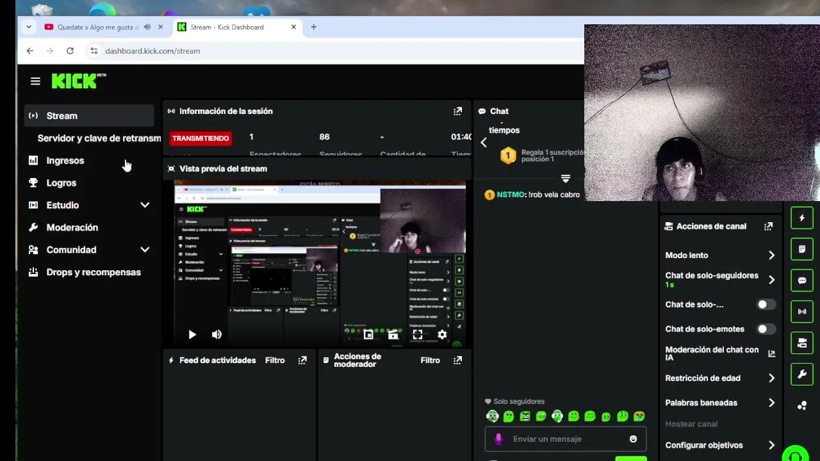The width and height of the screenshot is (820, 461).
Task: Click the moderator notes widget button
Action: (802, 249)
